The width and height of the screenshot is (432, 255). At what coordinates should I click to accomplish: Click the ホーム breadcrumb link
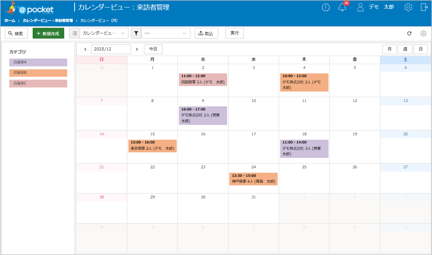(10, 21)
